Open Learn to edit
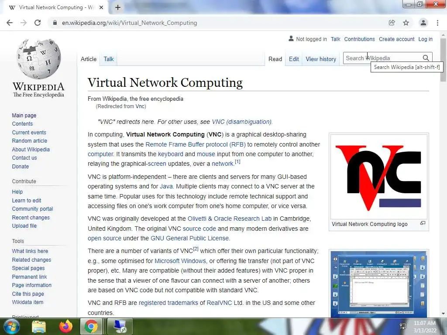447x335 pixels. pos(26,200)
